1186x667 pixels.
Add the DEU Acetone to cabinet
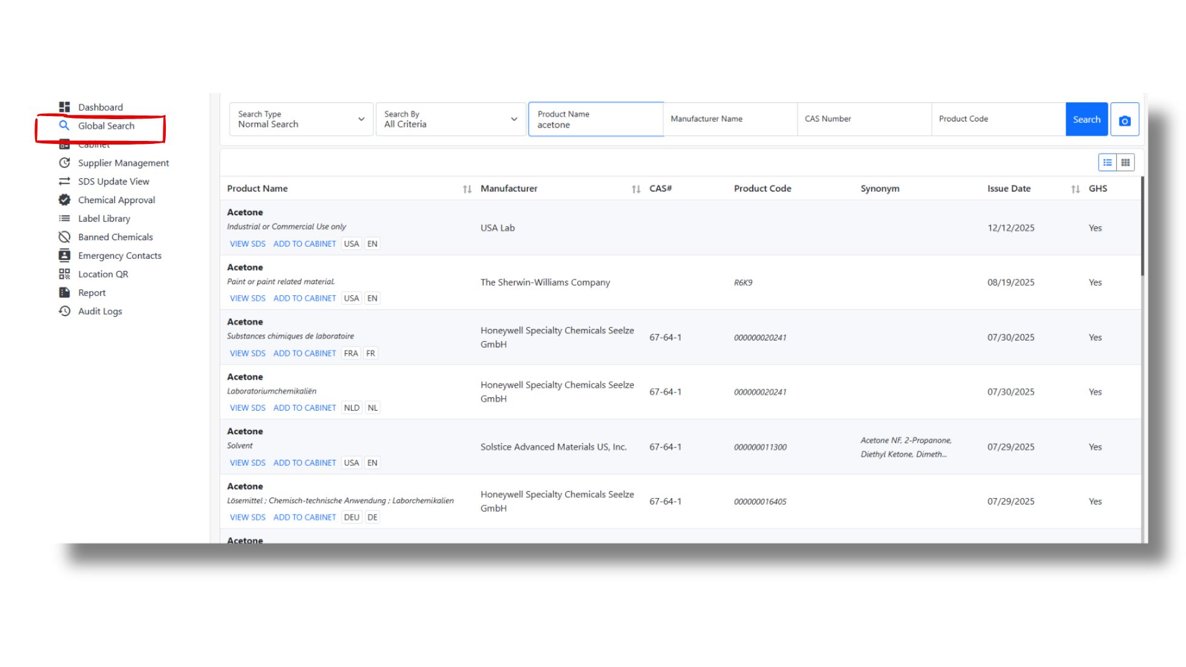coord(304,517)
